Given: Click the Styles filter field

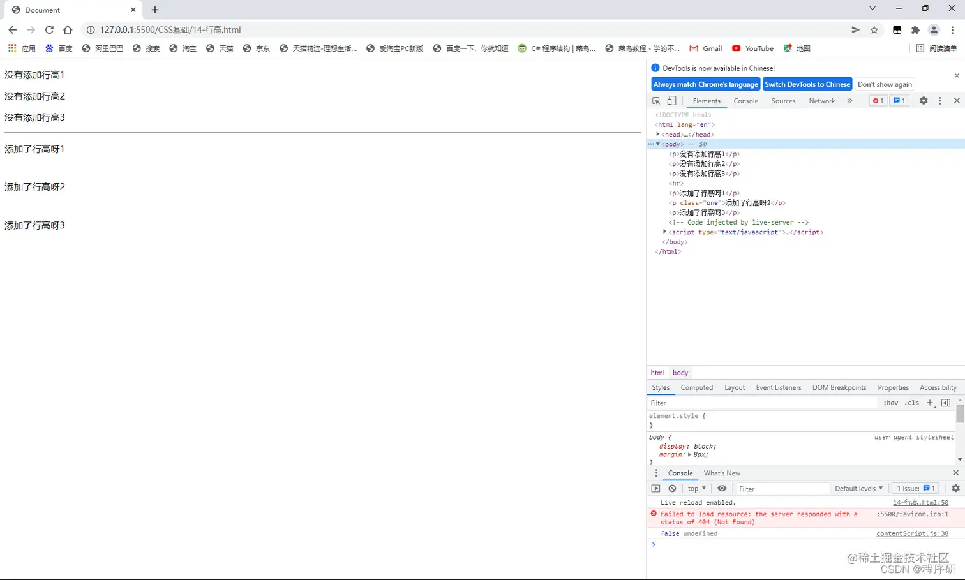Looking at the screenshot, I should tap(763, 403).
